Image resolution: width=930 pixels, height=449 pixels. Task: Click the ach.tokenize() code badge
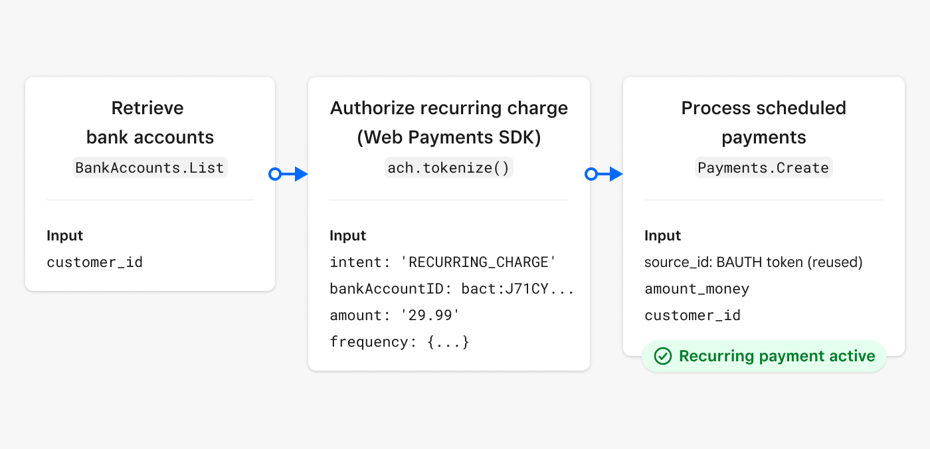pyautogui.click(x=449, y=167)
